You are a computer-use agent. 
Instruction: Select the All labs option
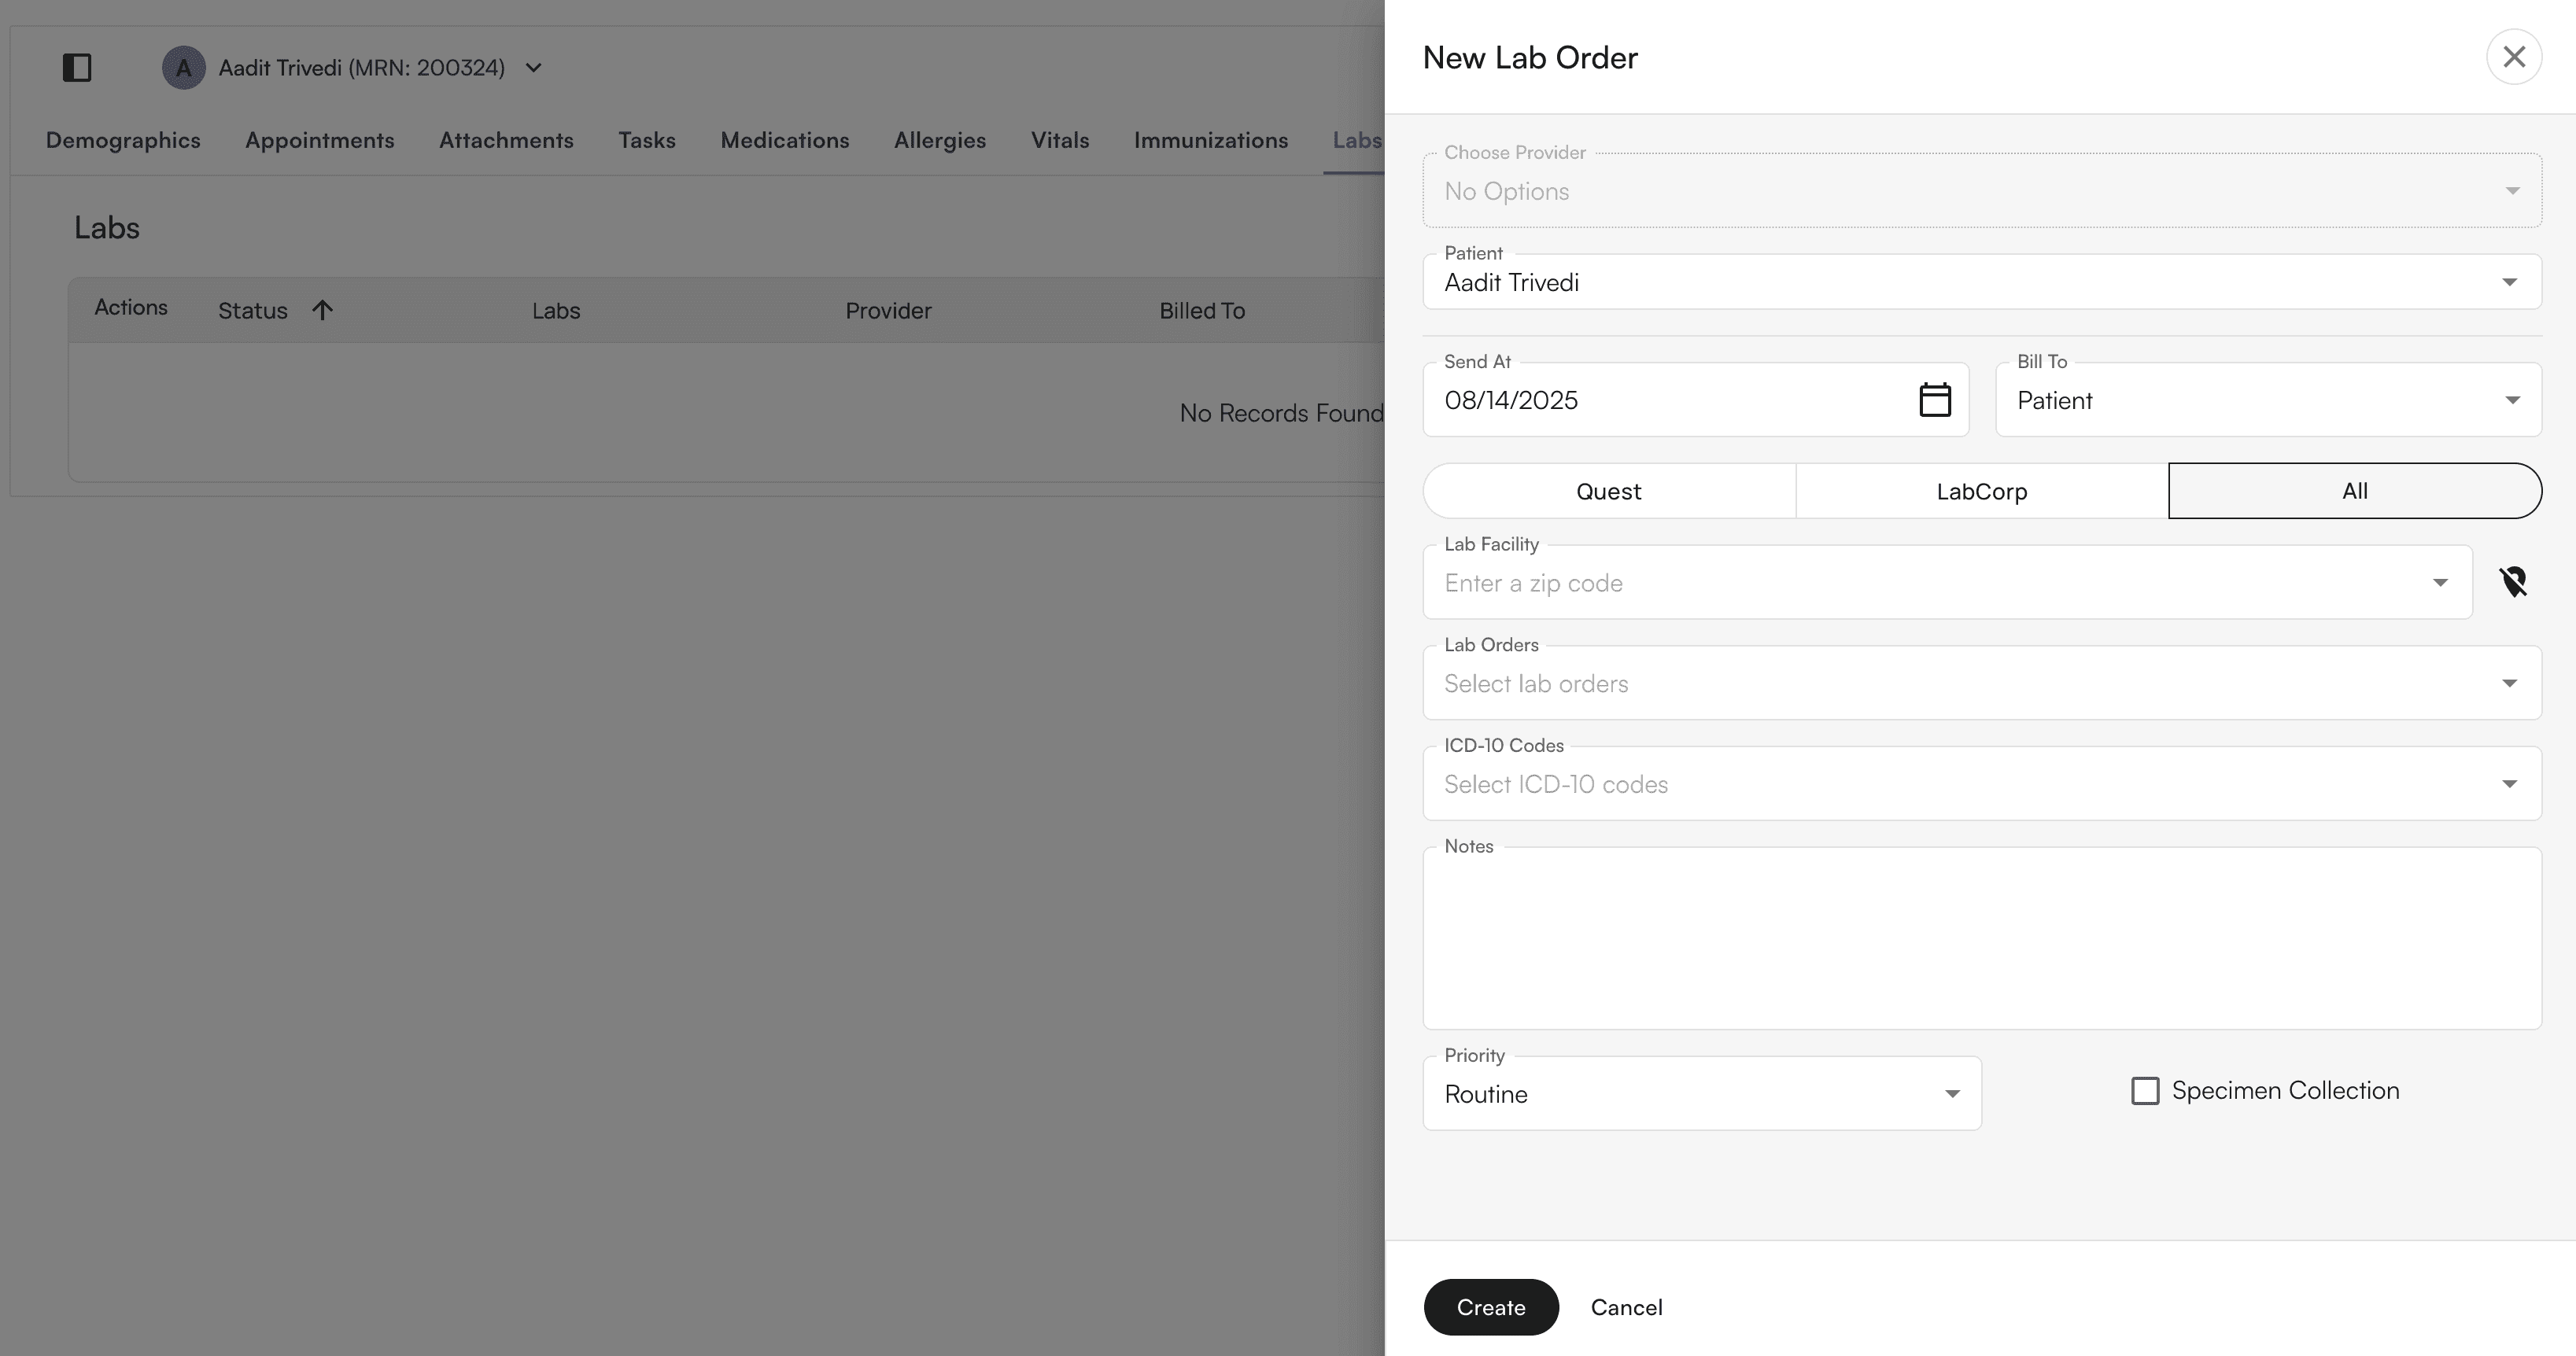click(x=2354, y=491)
